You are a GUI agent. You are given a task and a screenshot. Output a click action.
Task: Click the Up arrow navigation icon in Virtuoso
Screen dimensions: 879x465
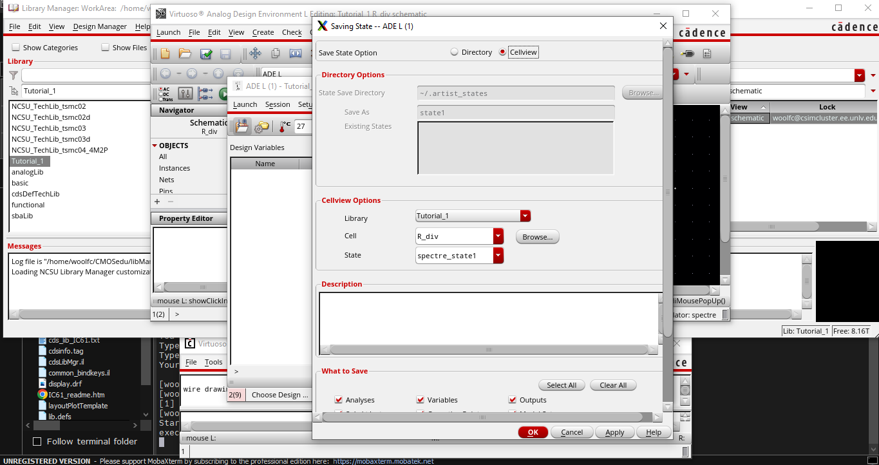(x=218, y=73)
